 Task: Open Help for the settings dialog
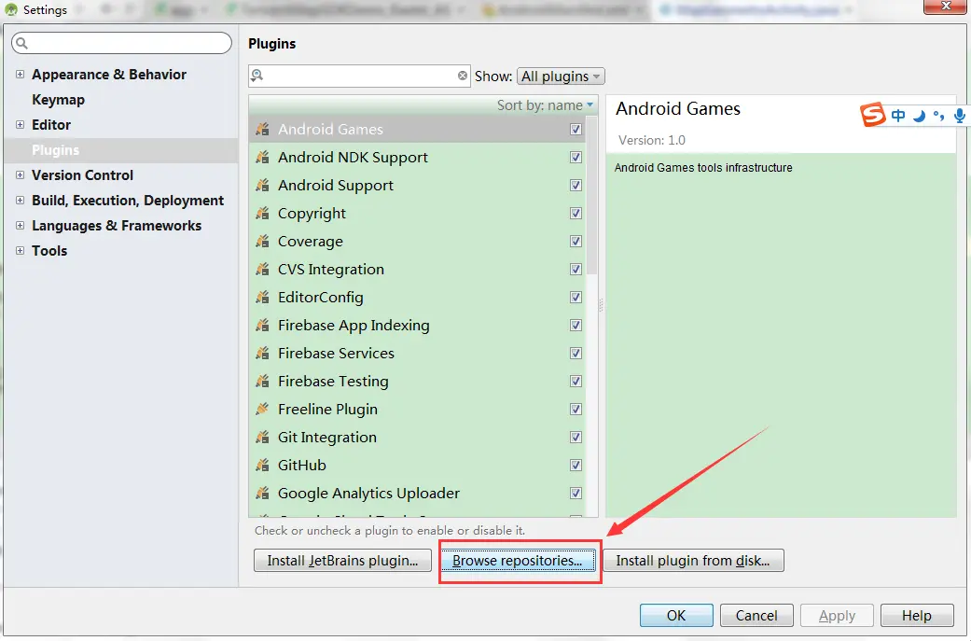pyautogui.click(x=917, y=616)
